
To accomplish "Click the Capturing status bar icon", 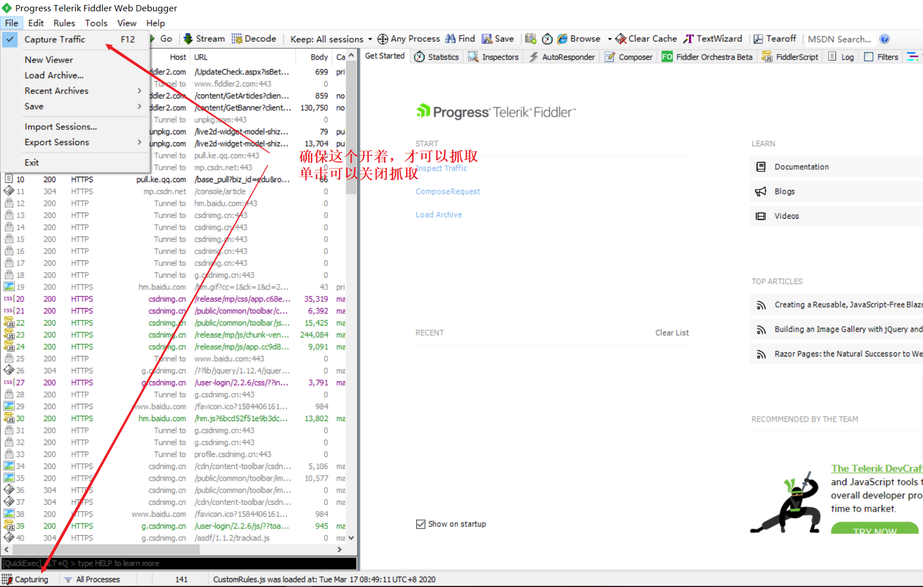I will coord(7,579).
